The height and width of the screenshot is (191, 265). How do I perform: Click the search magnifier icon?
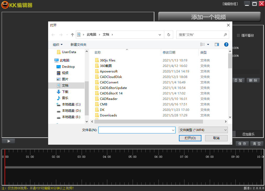point(225,35)
